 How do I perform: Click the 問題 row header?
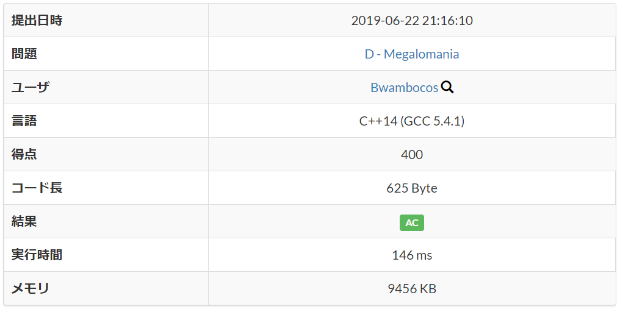pyautogui.click(x=24, y=54)
